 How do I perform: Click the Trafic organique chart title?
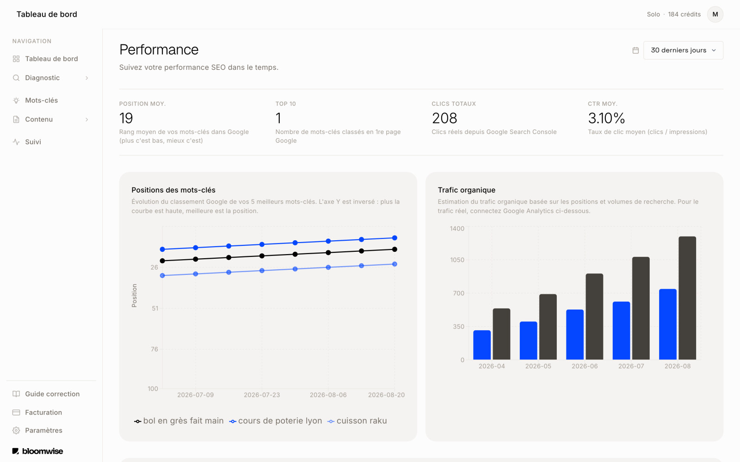tap(467, 190)
